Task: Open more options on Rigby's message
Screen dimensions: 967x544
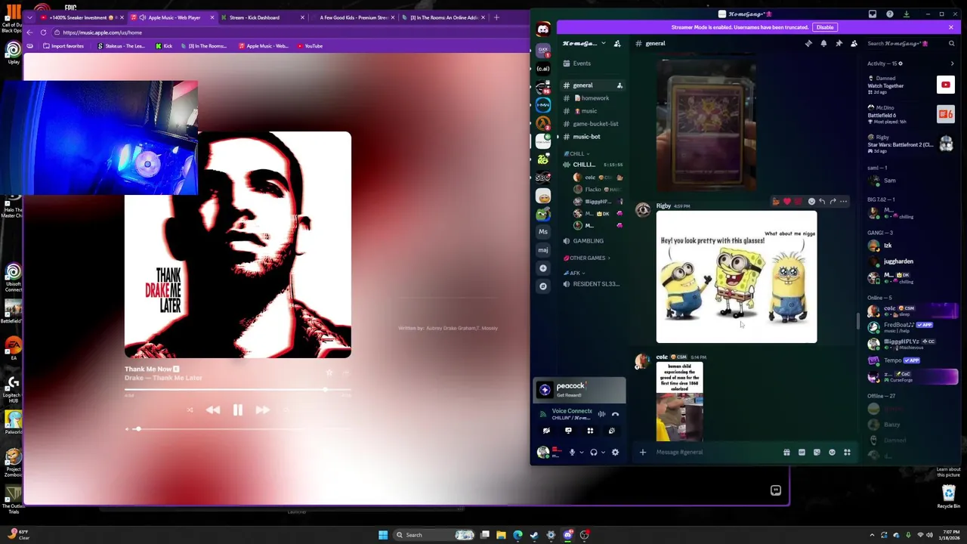Action: tap(844, 202)
